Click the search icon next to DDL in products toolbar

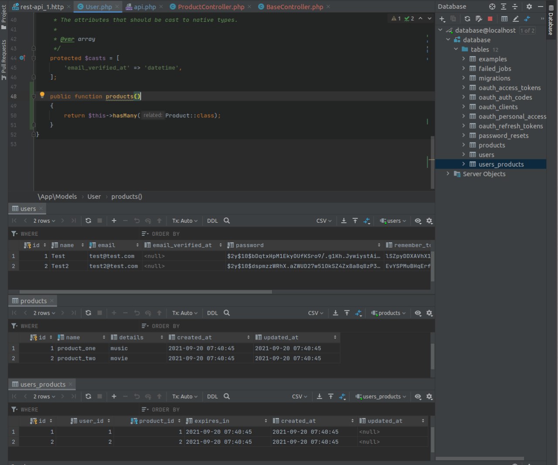(x=227, y=313)
